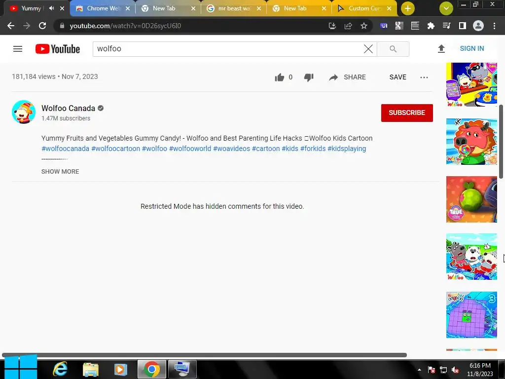
Task: Toggle the Chrome side panel icon
Action: tap(463, 26)
